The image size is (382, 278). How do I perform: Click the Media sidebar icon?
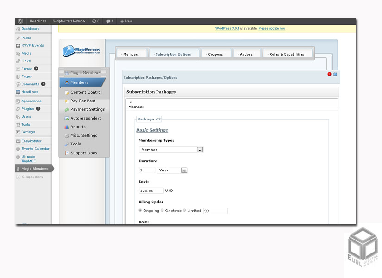tap(18, 53)
